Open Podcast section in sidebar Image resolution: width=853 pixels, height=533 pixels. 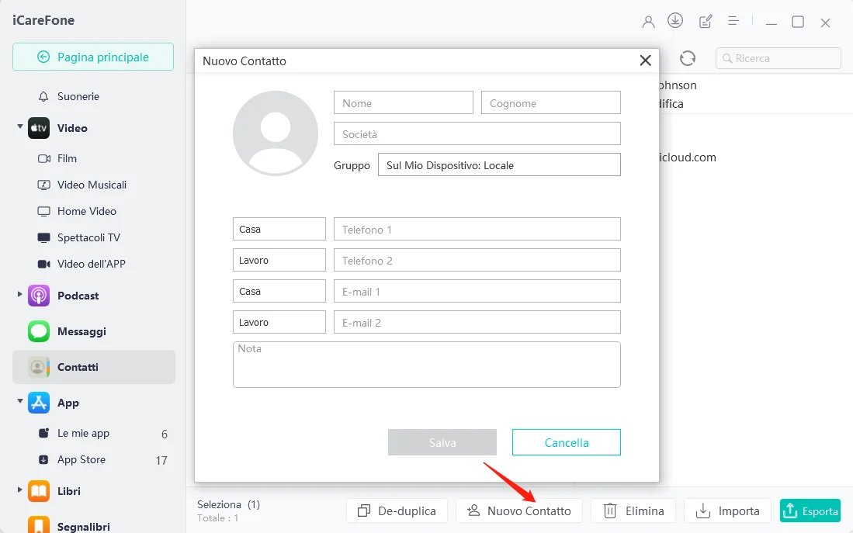click(x=78, y=296)
